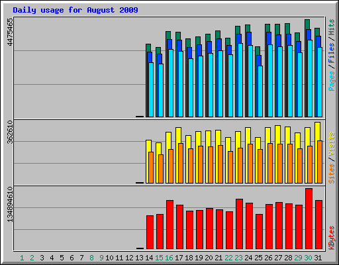The image size is (339, 265).
Task: Click the cyan Pages bar for day 18
Action: pos(191,87)
